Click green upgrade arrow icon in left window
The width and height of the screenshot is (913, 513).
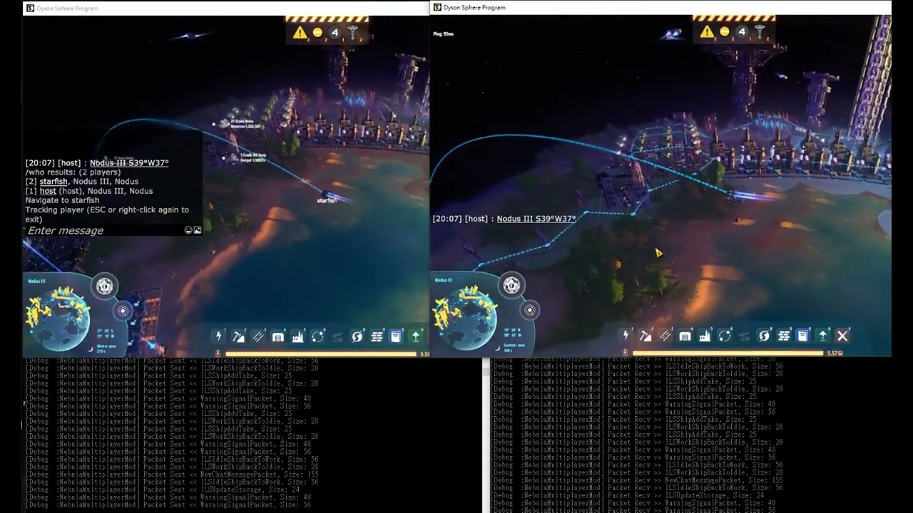point(416,336)
